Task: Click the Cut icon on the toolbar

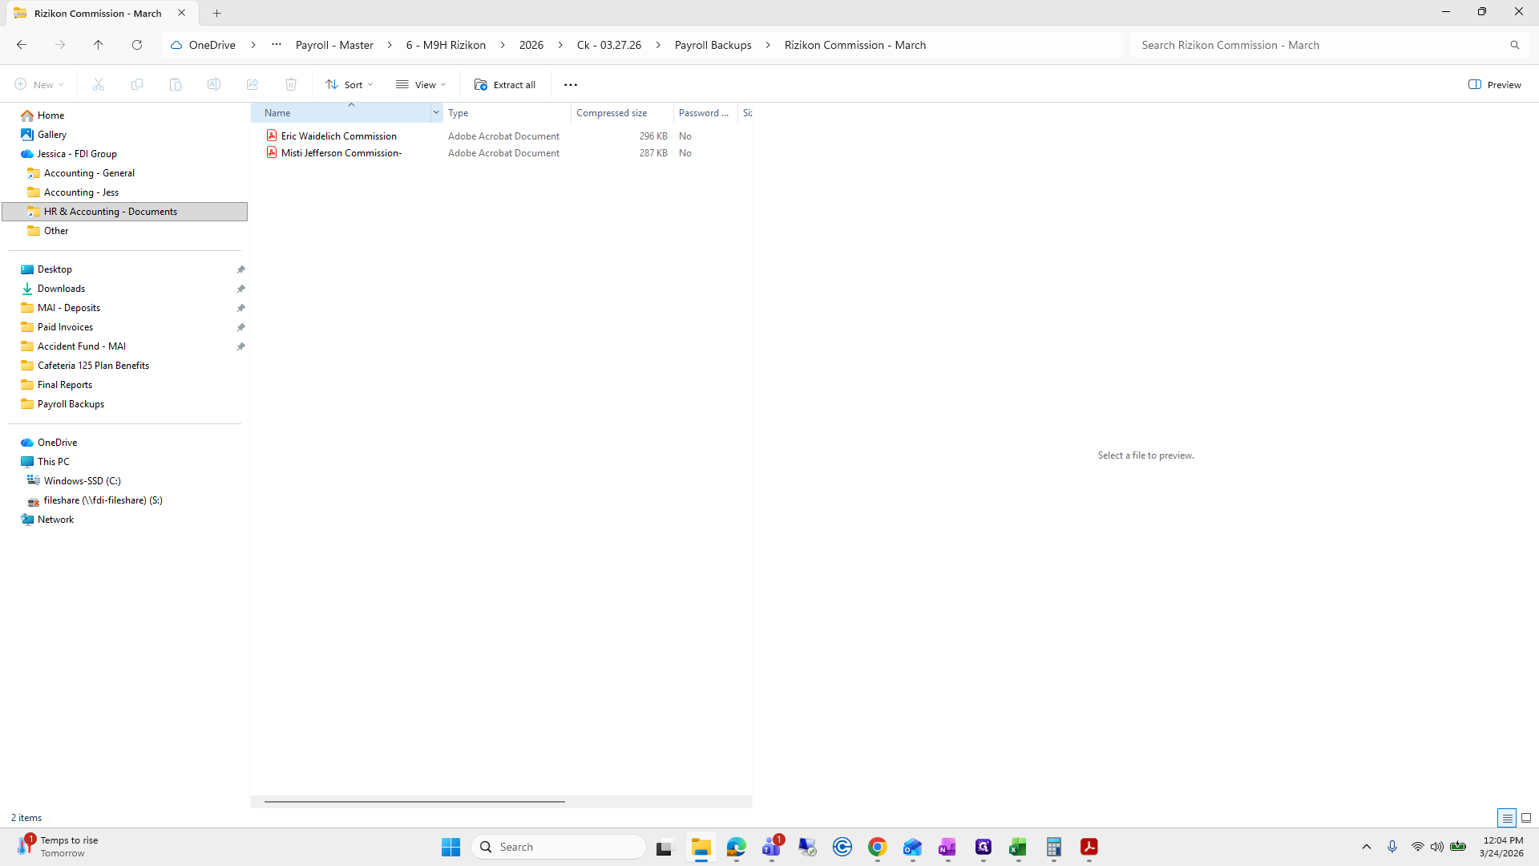Action: pyautogui.click(x=98, y=84)
